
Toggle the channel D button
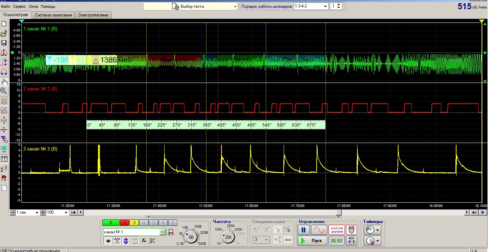[x=172, y=223]
